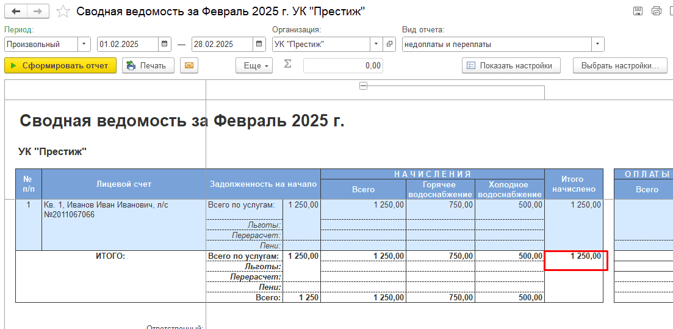The height and width of the screenshot is (329, 673).
Task: Open calendar for start date 01.02.2025
Action: (x=165, y=44)
